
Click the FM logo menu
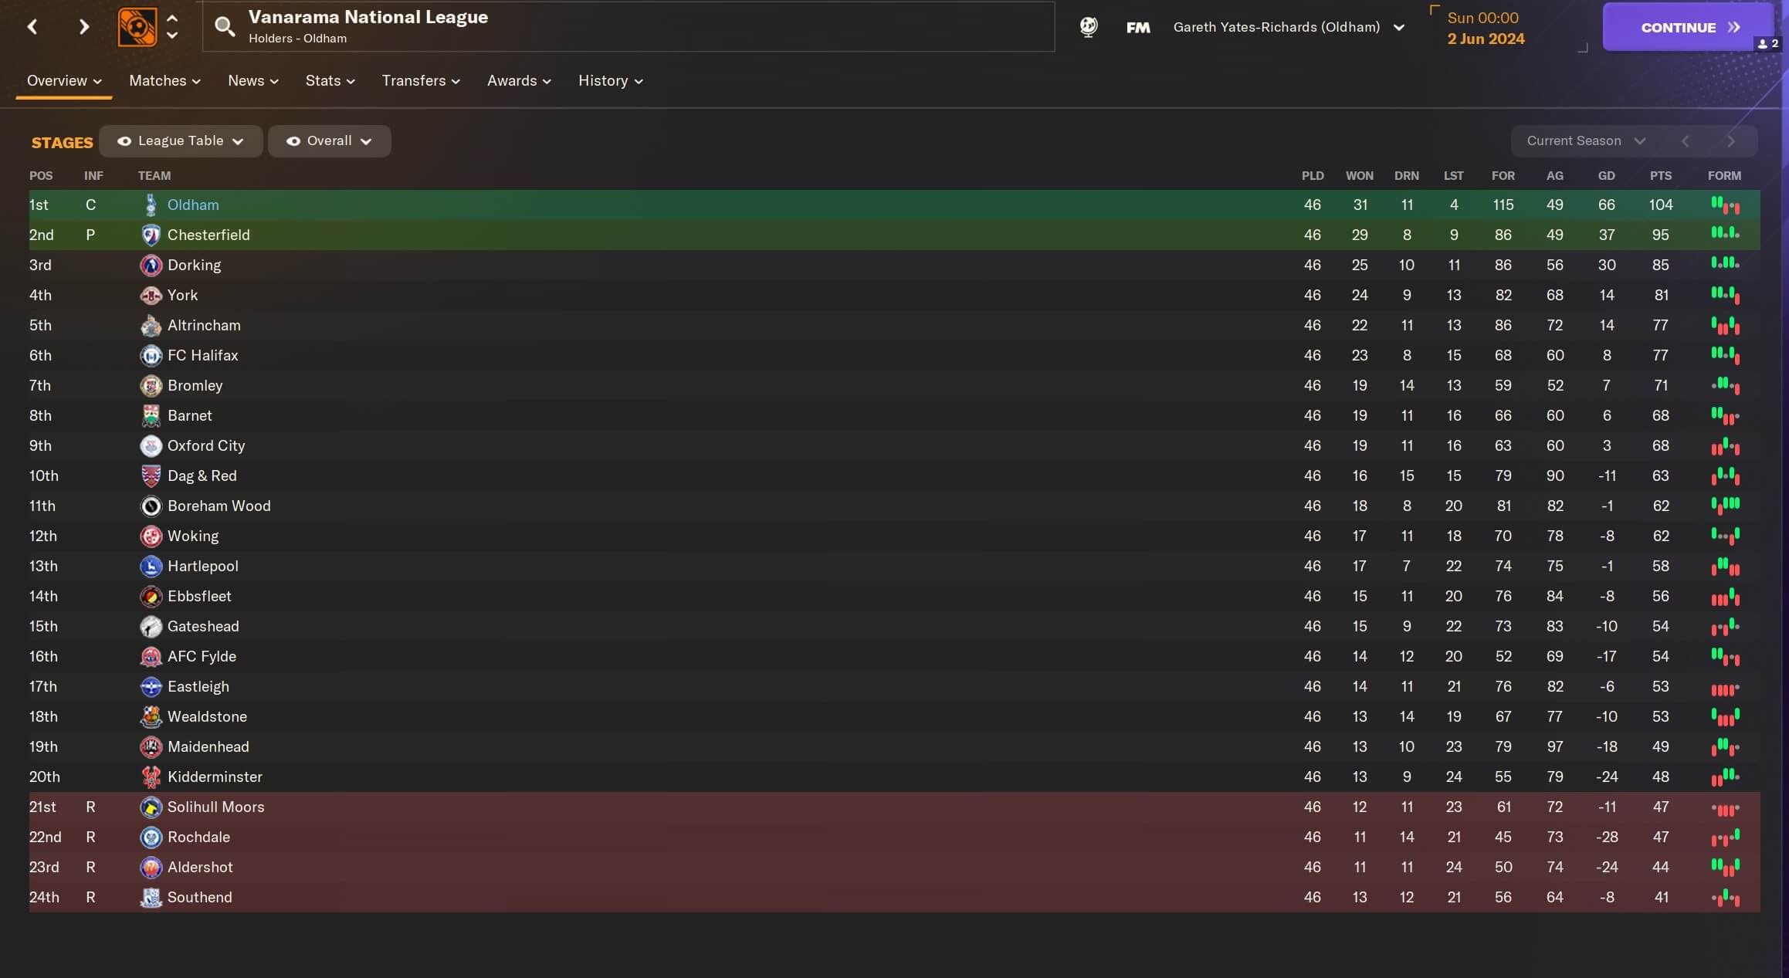(1138, 27)
